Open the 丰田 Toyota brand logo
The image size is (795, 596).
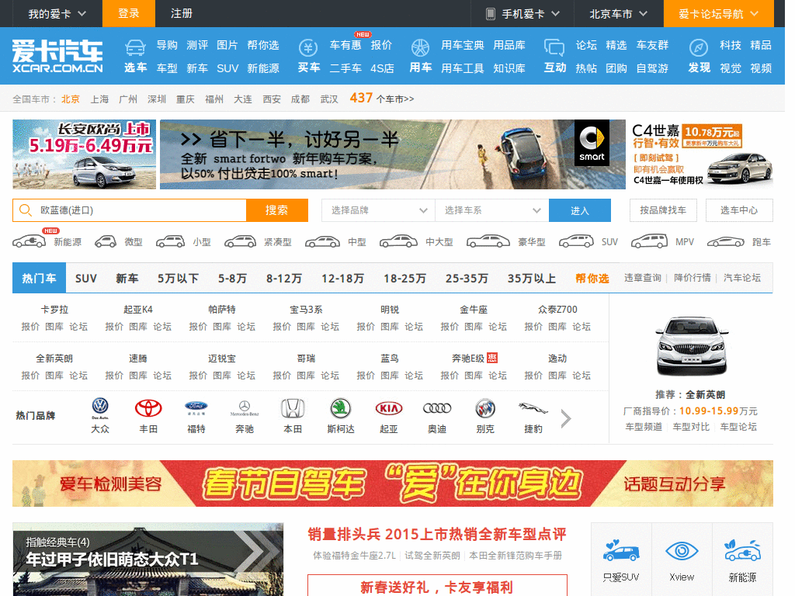148,407
